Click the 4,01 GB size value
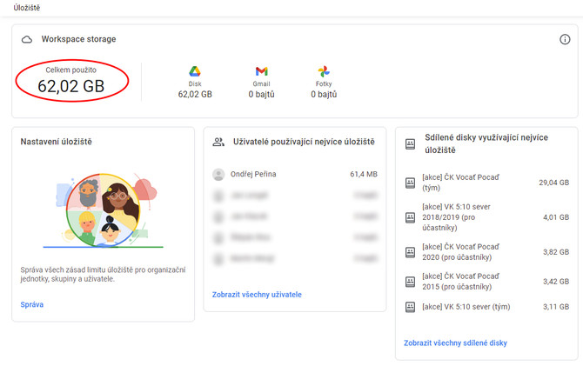 (556, 217)
